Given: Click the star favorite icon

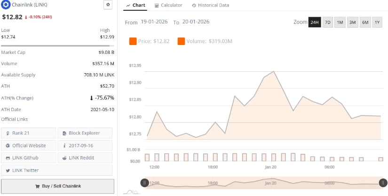Looking at the screenshot, I should [x=108, y=5].
